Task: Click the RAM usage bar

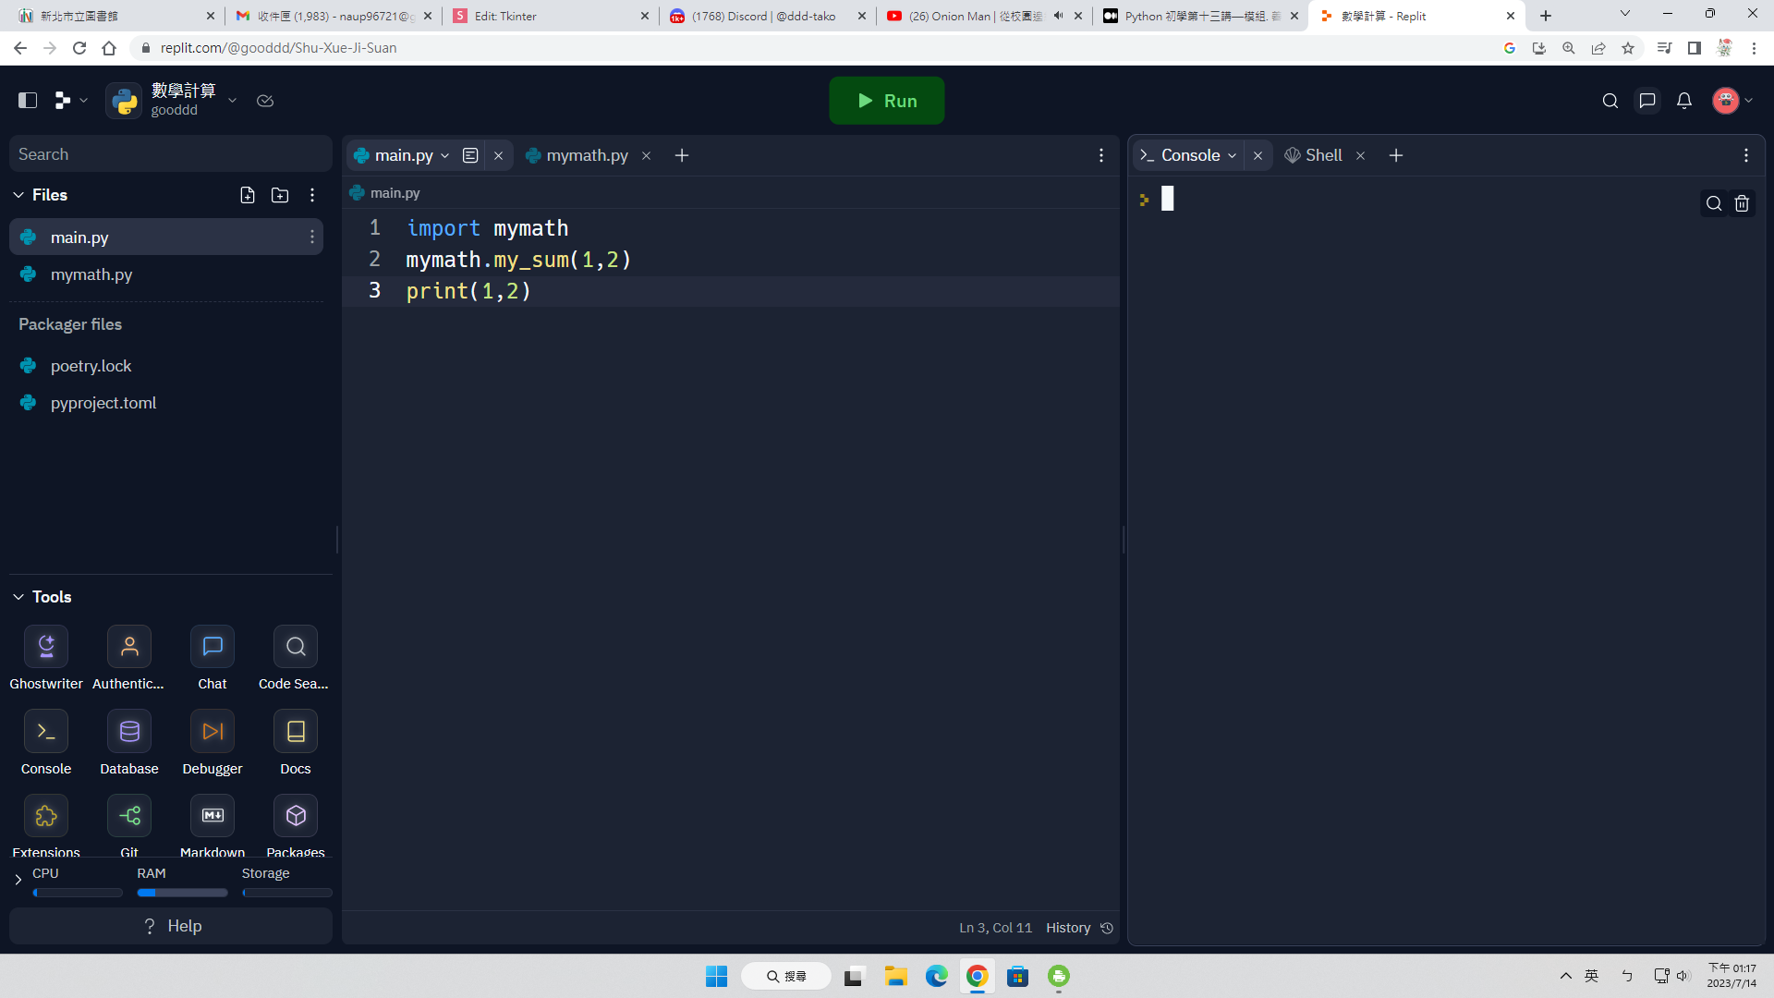Action: tap(182, 893)
